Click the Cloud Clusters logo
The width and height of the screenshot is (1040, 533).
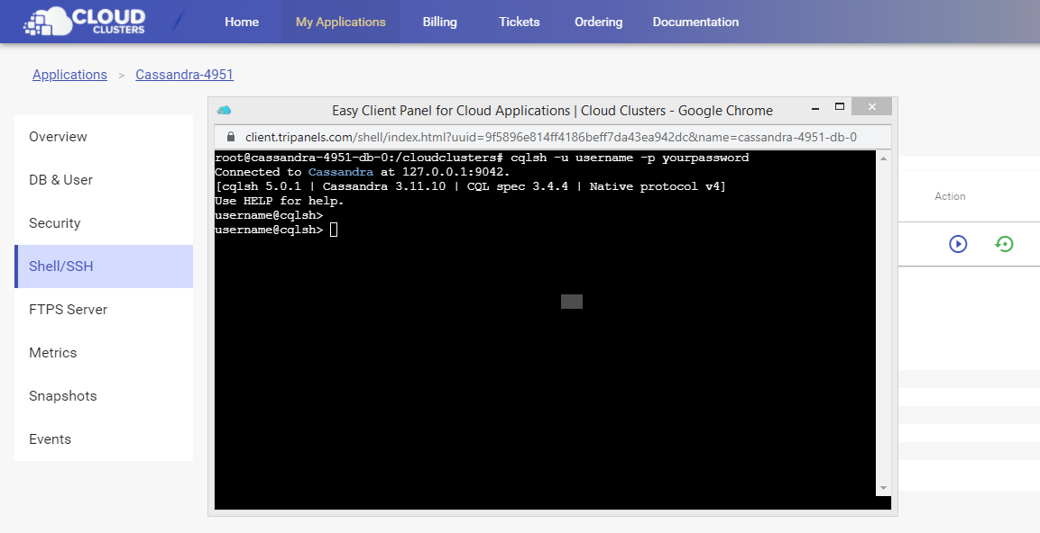point(84,22)
